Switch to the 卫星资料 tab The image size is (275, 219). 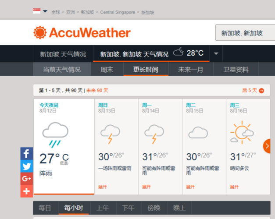tap(236, 70)
